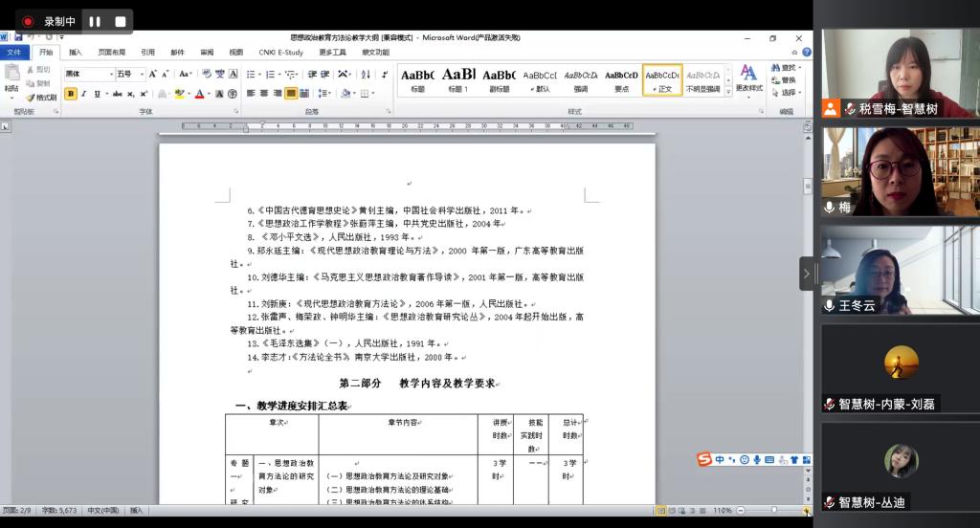Toggle justify paragraph alignment
This screenshot has height=528, width=980.
click(291, 94)
